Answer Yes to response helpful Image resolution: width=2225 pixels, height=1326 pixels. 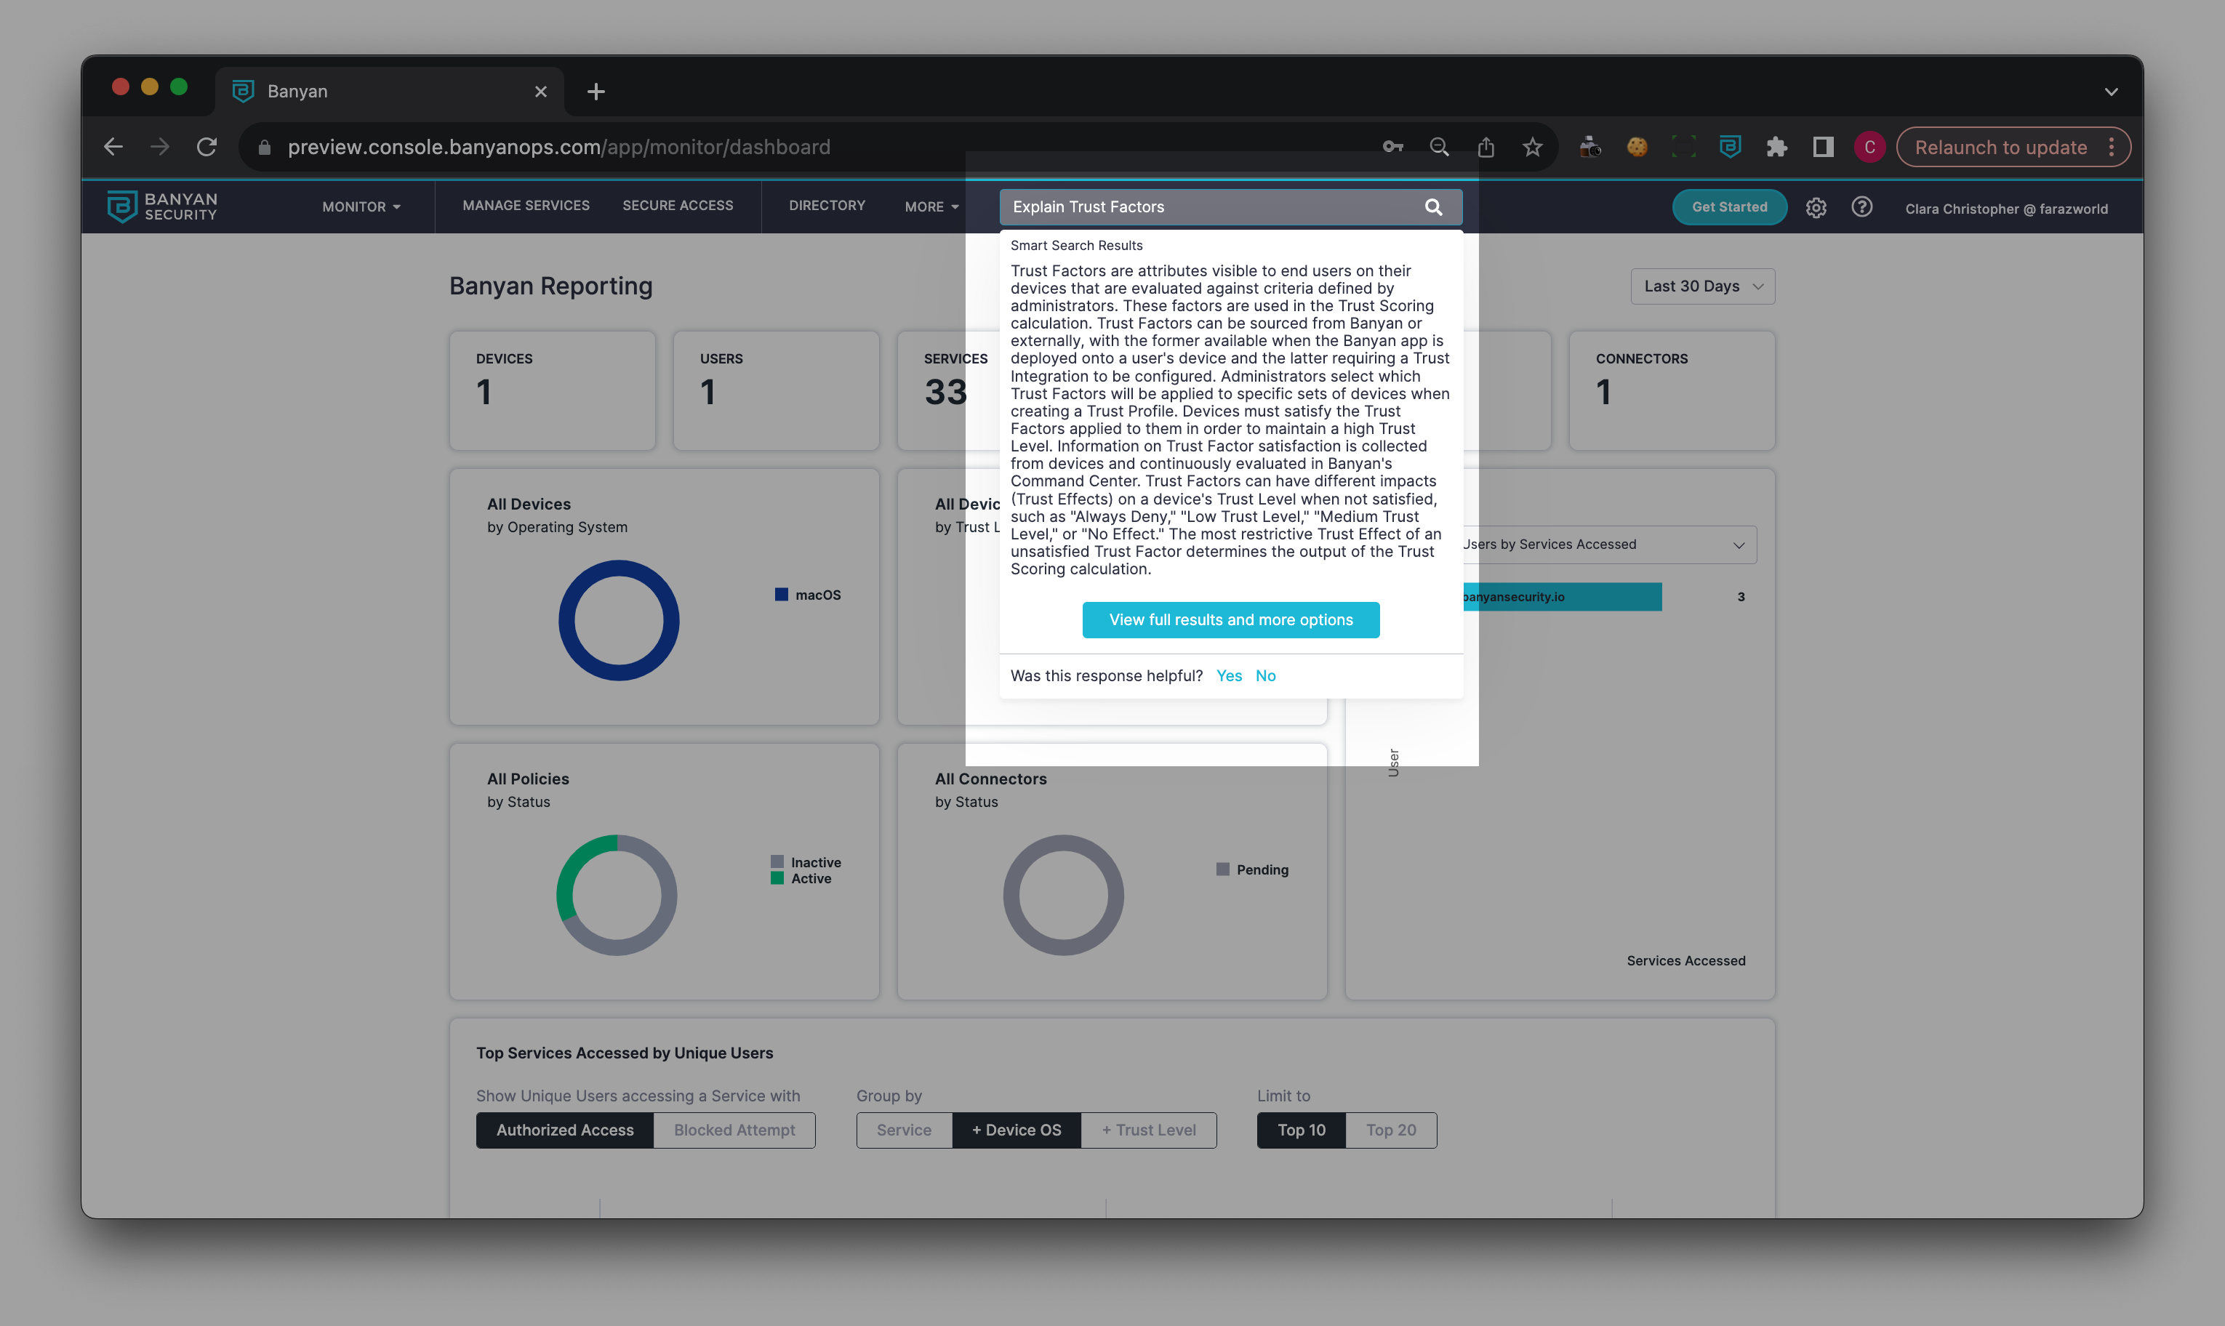(x=1229, y=675)
